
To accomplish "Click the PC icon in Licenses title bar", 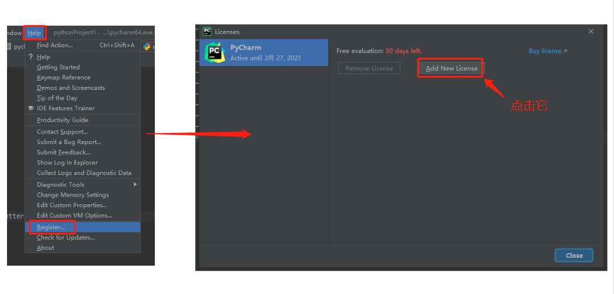I will (x=207, y=32).
